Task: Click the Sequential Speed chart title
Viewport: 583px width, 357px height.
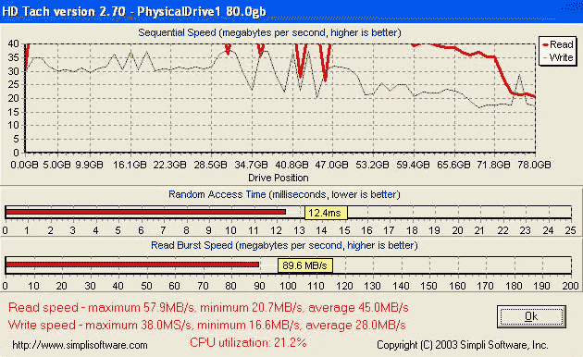Action: [269, 32]
